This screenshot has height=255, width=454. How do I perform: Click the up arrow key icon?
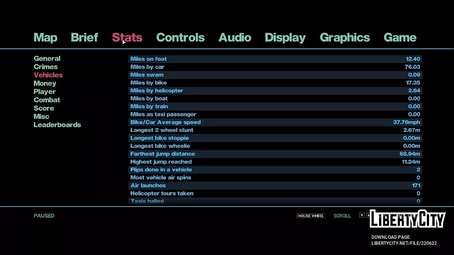(362, 215)
